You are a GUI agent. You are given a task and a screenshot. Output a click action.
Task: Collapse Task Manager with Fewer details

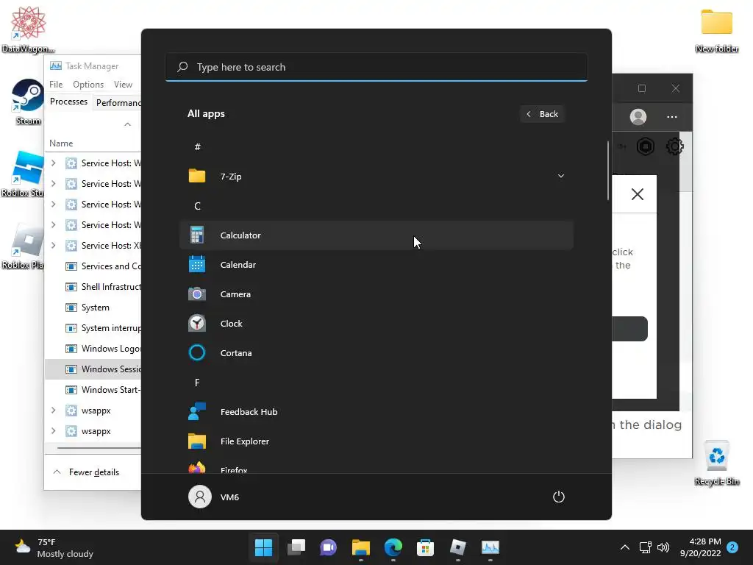87,472
